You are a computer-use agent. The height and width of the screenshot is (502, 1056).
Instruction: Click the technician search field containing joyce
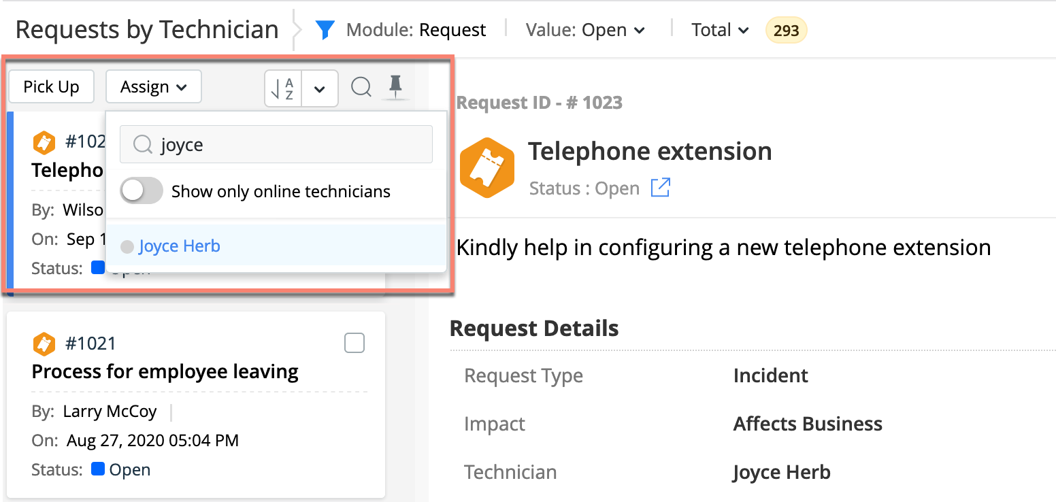[276, 144]
